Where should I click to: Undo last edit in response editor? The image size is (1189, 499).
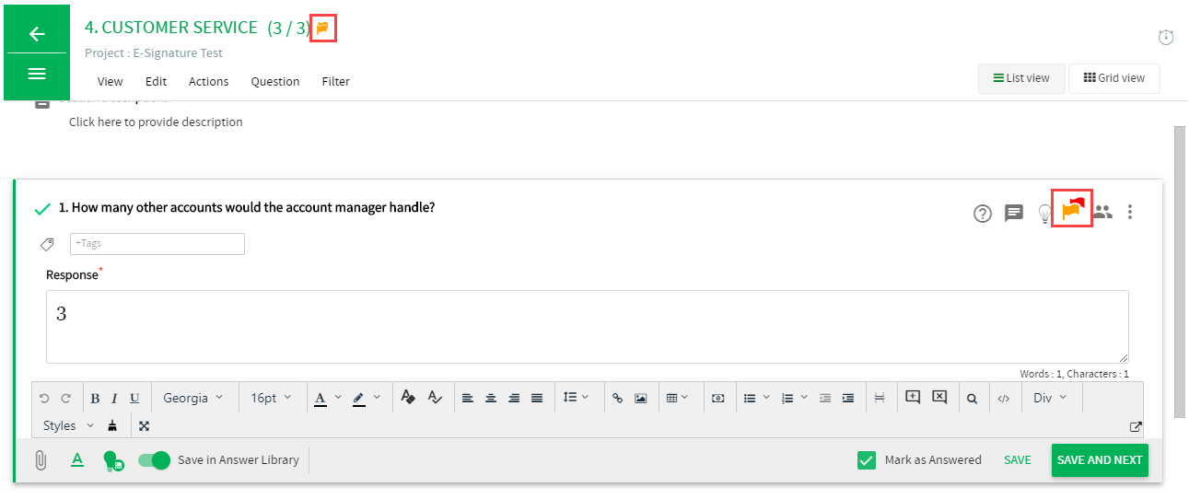coord(44,398)
